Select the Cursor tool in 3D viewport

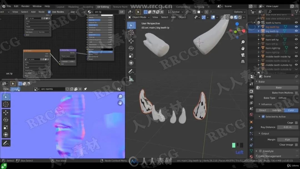131,33
